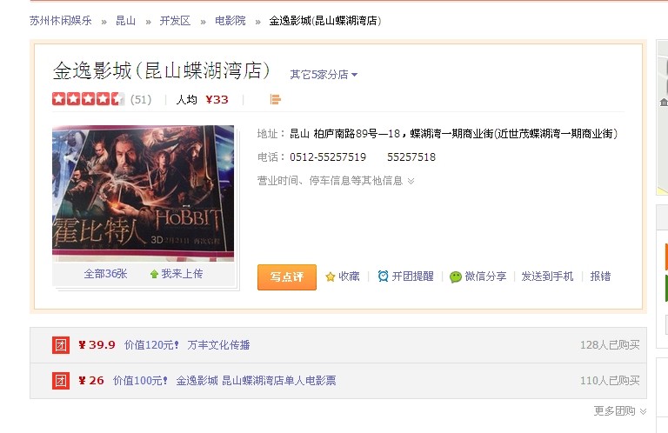Expand 营业时间、停车信息等其他信息 section
The width and height of the screenshot is (668, 433).
[x=336, y=181]
